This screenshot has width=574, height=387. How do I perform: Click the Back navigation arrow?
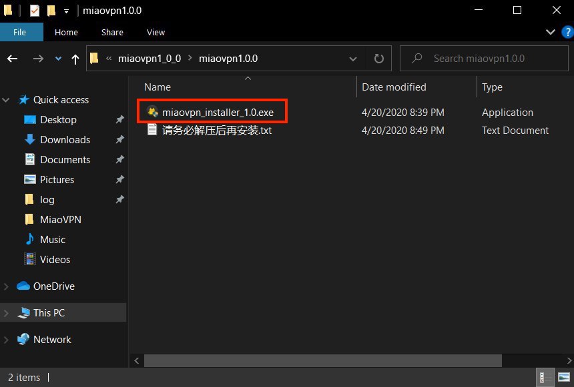(x=13, y=59)
